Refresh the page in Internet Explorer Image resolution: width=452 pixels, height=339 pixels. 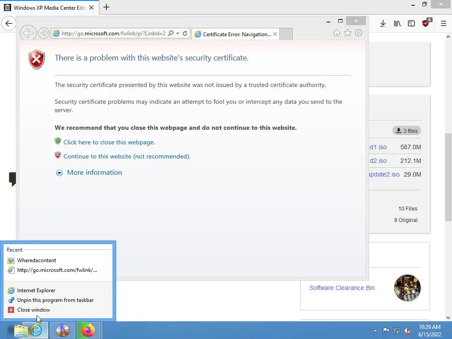click(185, 34)
